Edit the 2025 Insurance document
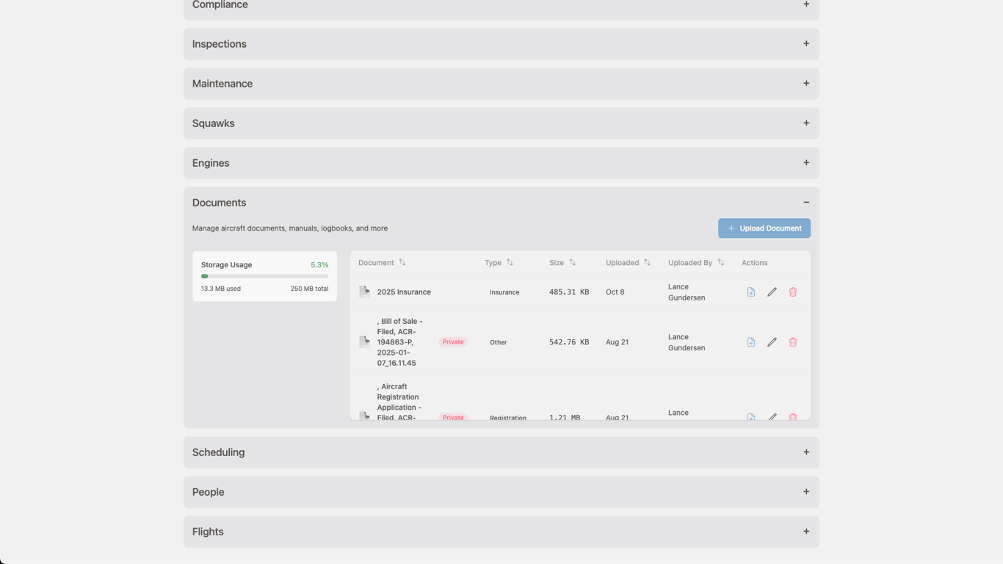The height and width of the screenshot is (564, 1003). (772, 292)
